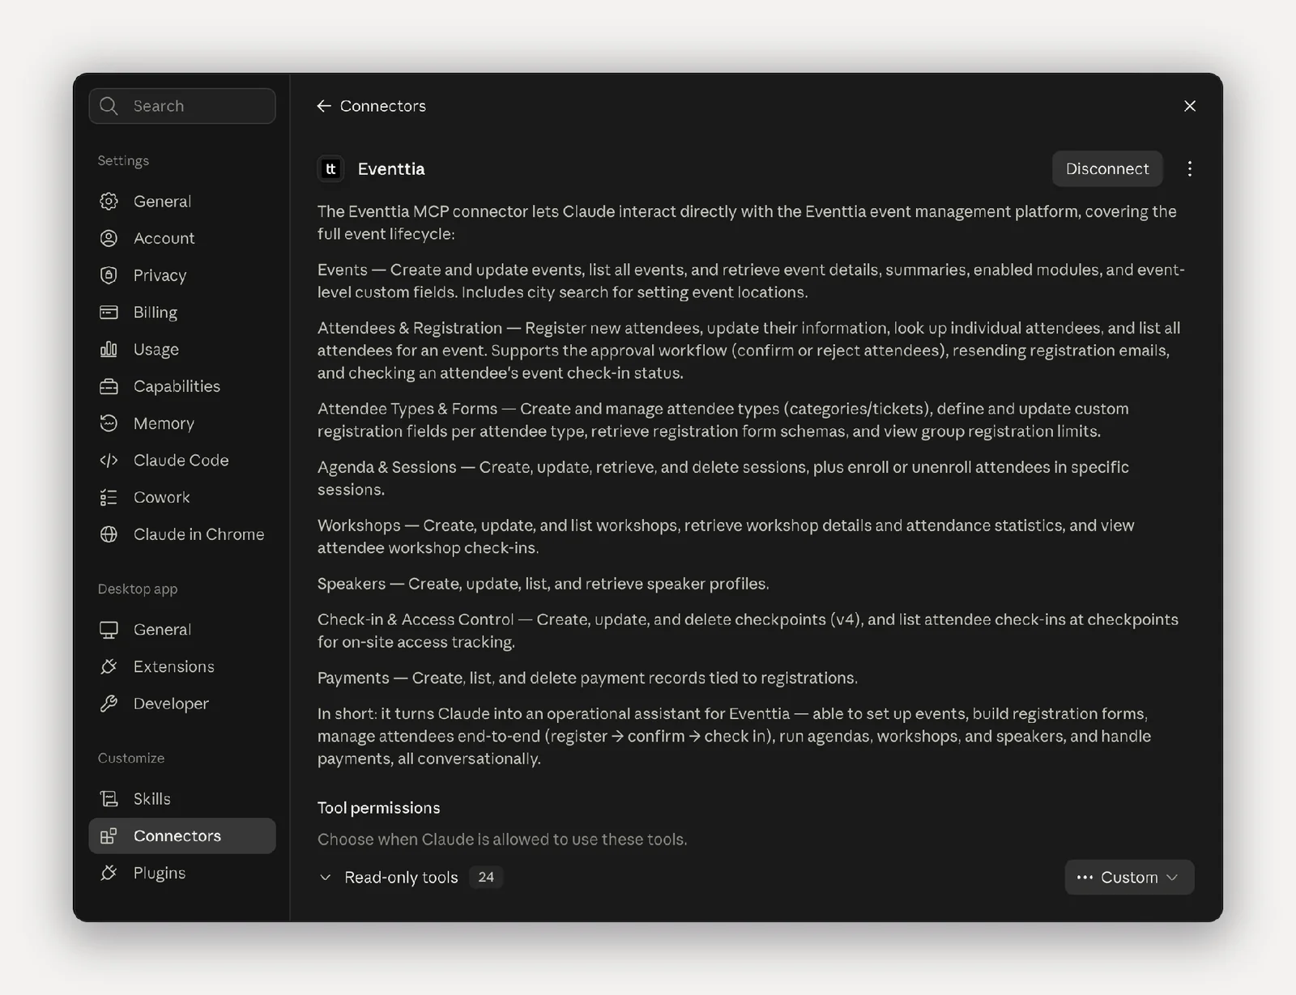
Task: Open General under Desktop app via monitor icon
Action: click(109, 630)
